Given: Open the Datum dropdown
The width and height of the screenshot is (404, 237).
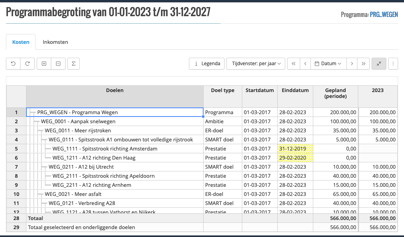Looking at the screenshot, I should pyautogui.click(x=329, y=64).
